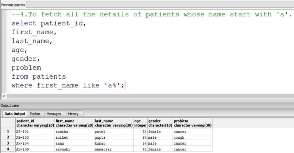Click cell 'aastha'

click(74, 132)
